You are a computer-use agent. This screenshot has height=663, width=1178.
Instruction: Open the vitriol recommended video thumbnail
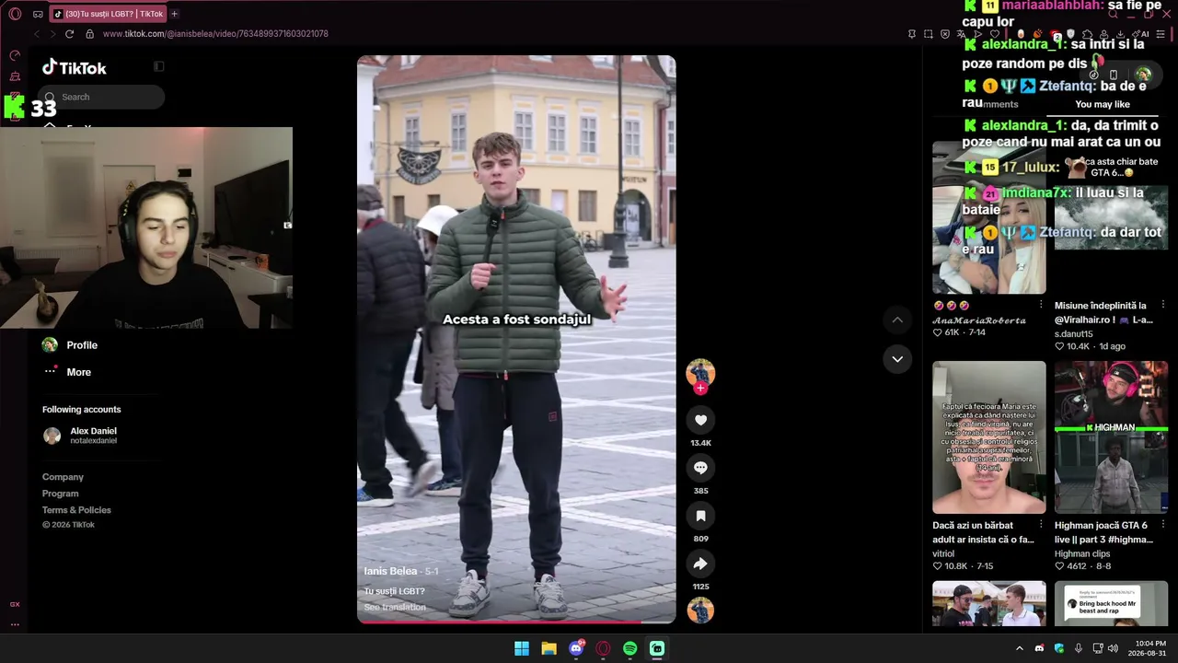pos(989,437)
